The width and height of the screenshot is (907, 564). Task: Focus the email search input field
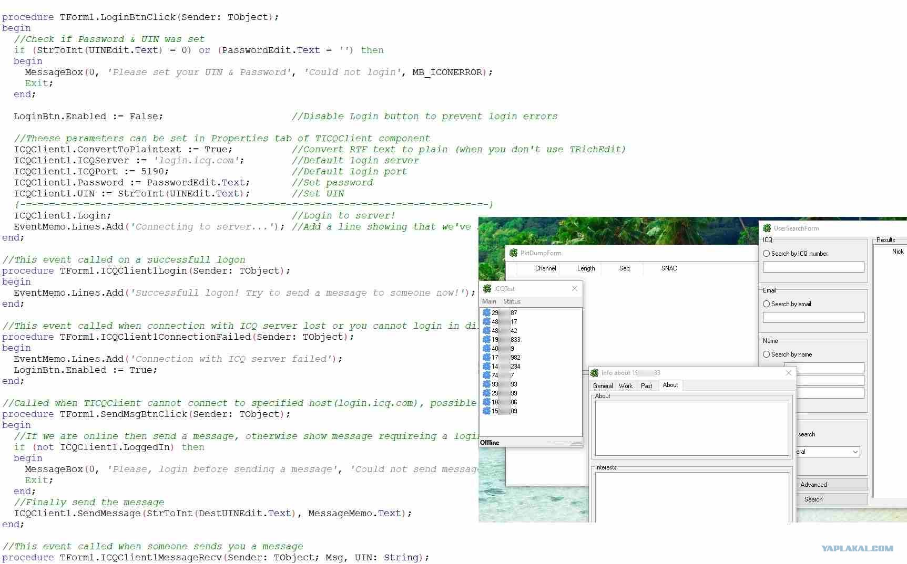(813, 317)
